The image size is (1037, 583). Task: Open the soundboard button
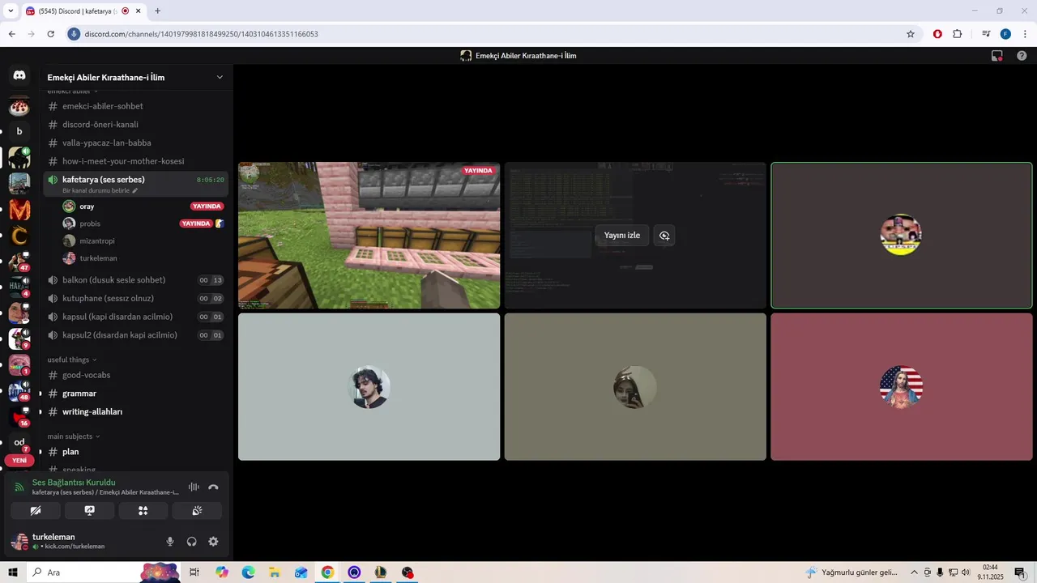point(197,511)
